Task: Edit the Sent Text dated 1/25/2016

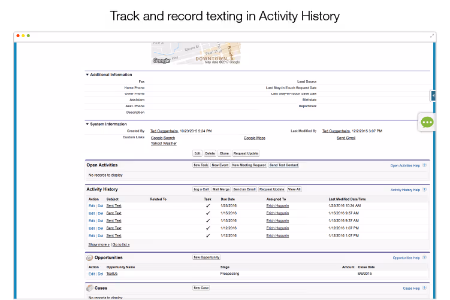Action: [x=92, y=206]
